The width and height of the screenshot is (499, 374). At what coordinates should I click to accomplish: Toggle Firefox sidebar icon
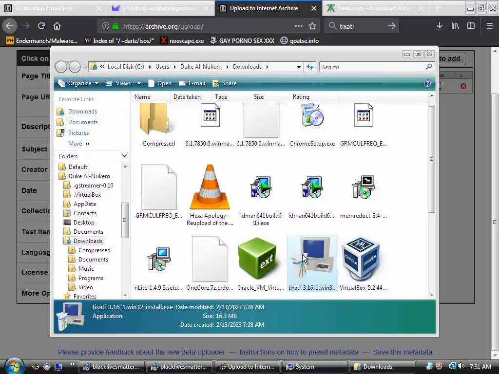pos(471,26)
